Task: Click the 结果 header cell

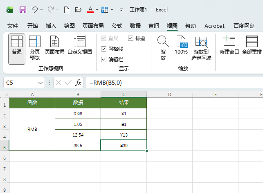Action: point(124,103)
